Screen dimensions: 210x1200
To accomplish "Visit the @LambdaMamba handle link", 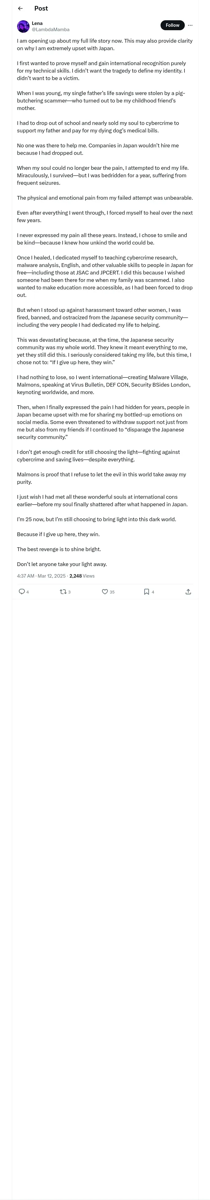I will pos(50,29).
